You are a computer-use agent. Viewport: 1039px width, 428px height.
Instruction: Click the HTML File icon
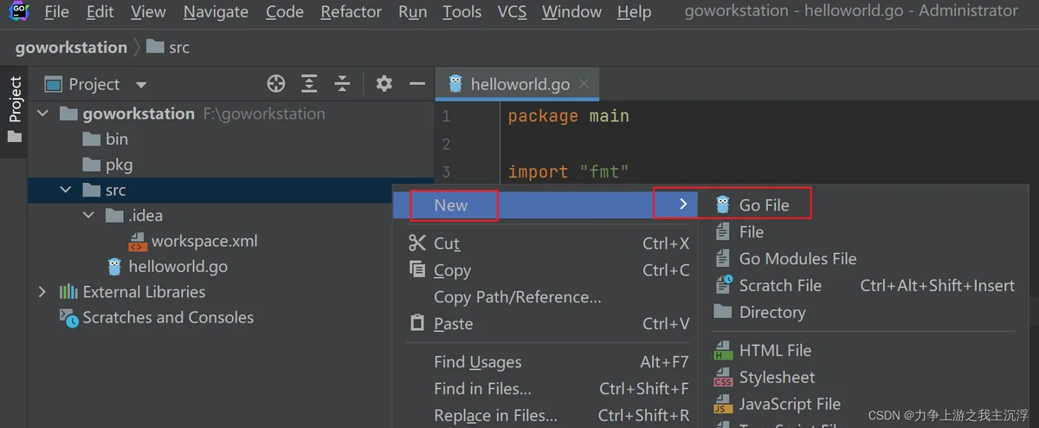click(723, 351)
